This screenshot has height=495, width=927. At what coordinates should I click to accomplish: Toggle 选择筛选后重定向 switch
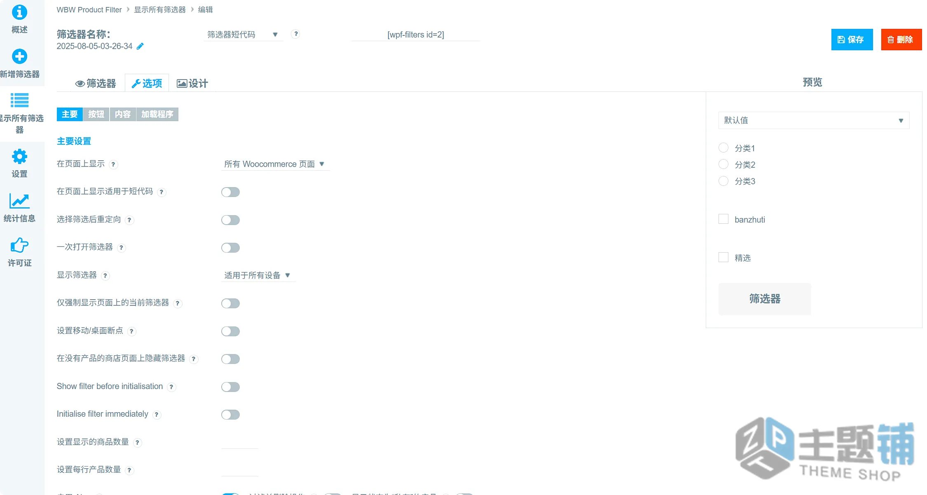click(x=230, y=220)
